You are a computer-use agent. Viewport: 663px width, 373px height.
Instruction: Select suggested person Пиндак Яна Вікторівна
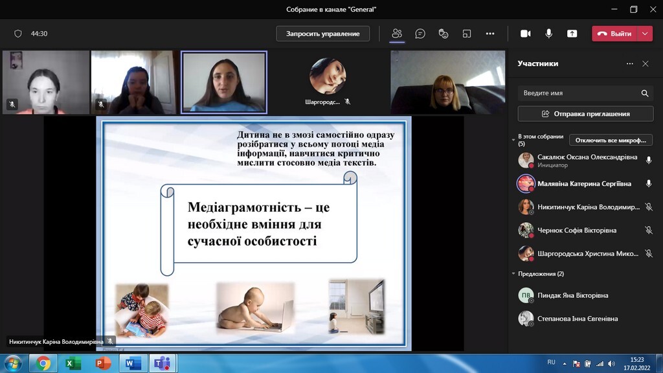[x=572, y=295]
